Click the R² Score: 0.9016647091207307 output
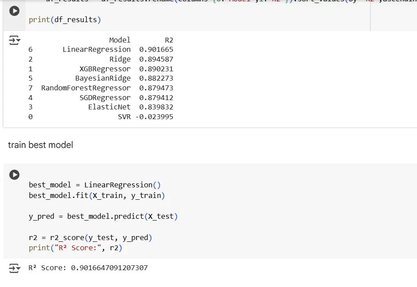The height and width of the screenshot is (287, 417). (88, 268)
